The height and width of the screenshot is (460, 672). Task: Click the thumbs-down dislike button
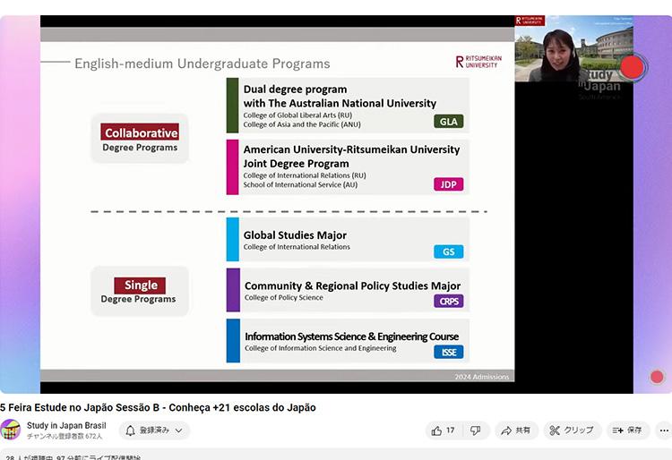[x=475, y=430]
